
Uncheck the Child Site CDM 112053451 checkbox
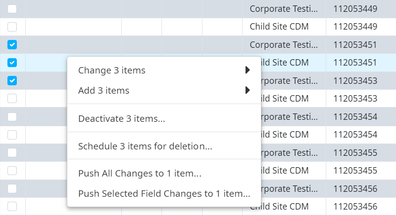pyautogui.click(x=12, y=63)
